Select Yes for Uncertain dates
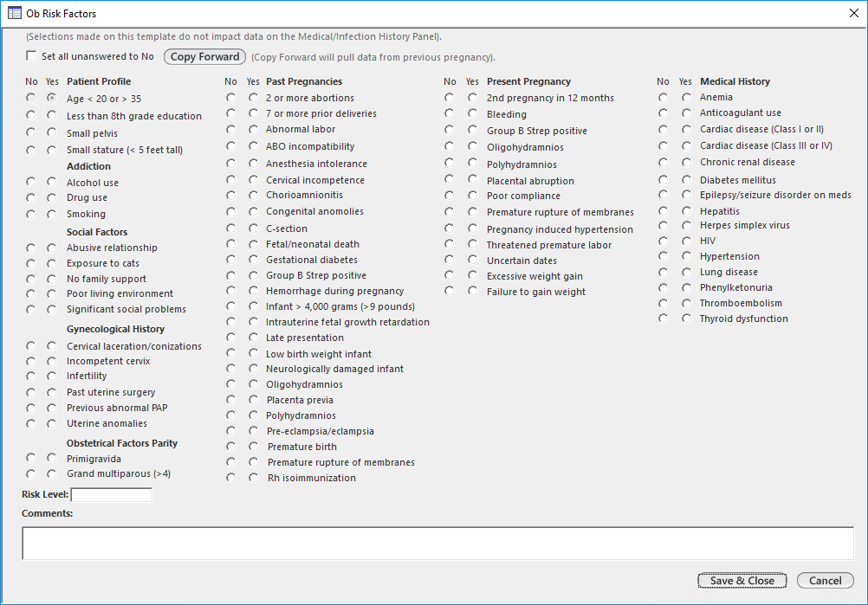868x605 pixels. pyautogui.click(x=472, y=260)
